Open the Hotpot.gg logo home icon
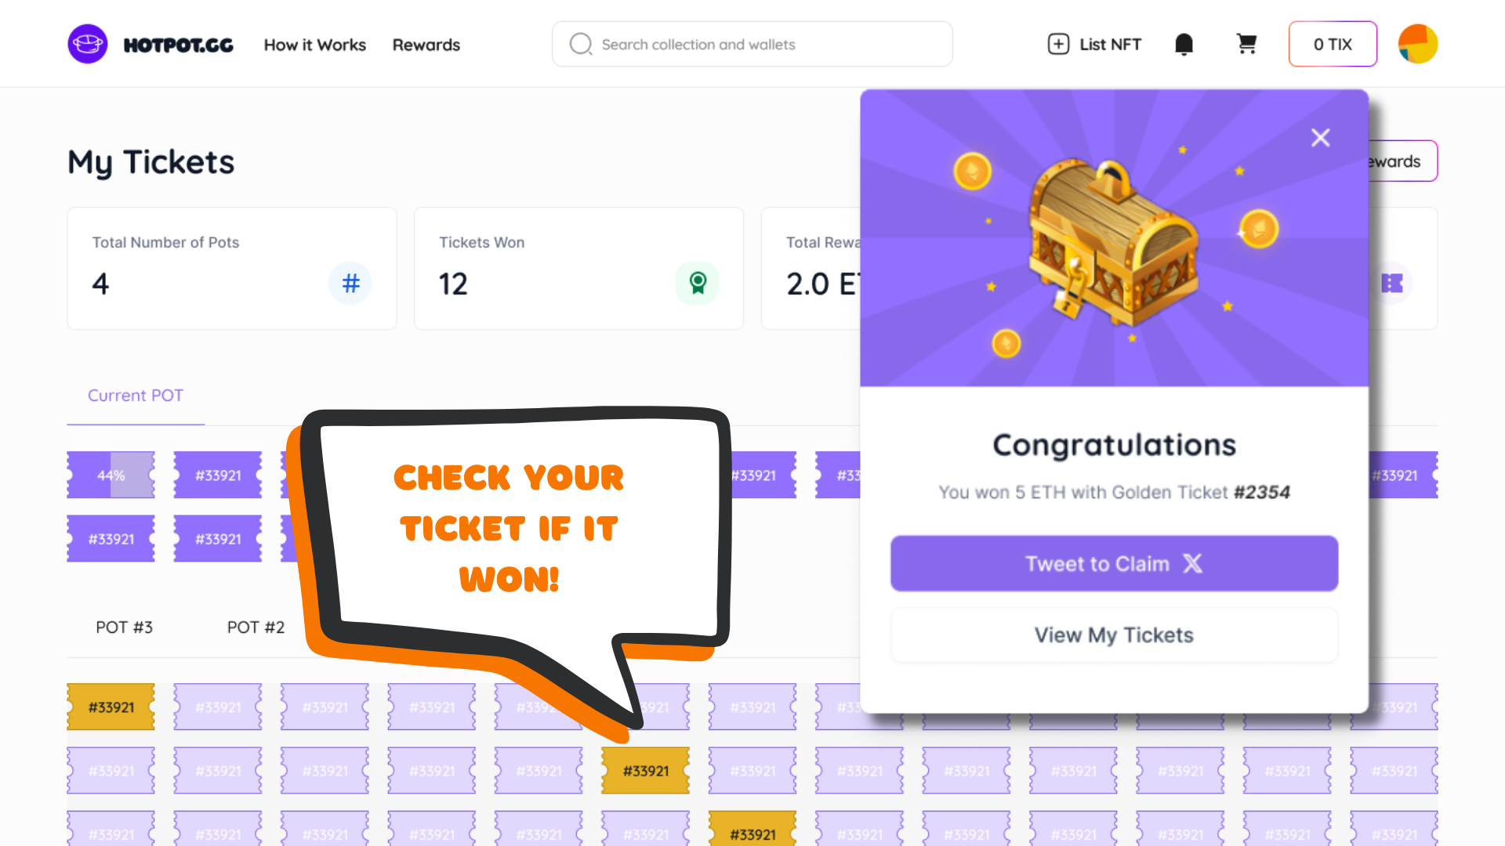 87,44
